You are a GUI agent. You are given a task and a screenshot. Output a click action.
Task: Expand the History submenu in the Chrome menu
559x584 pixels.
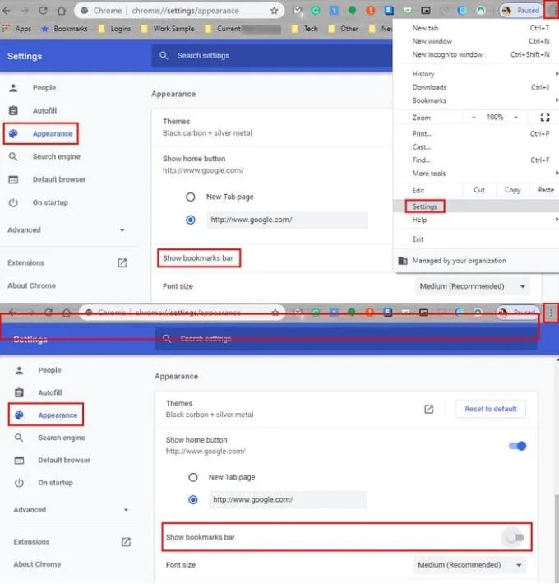[476, 74]
